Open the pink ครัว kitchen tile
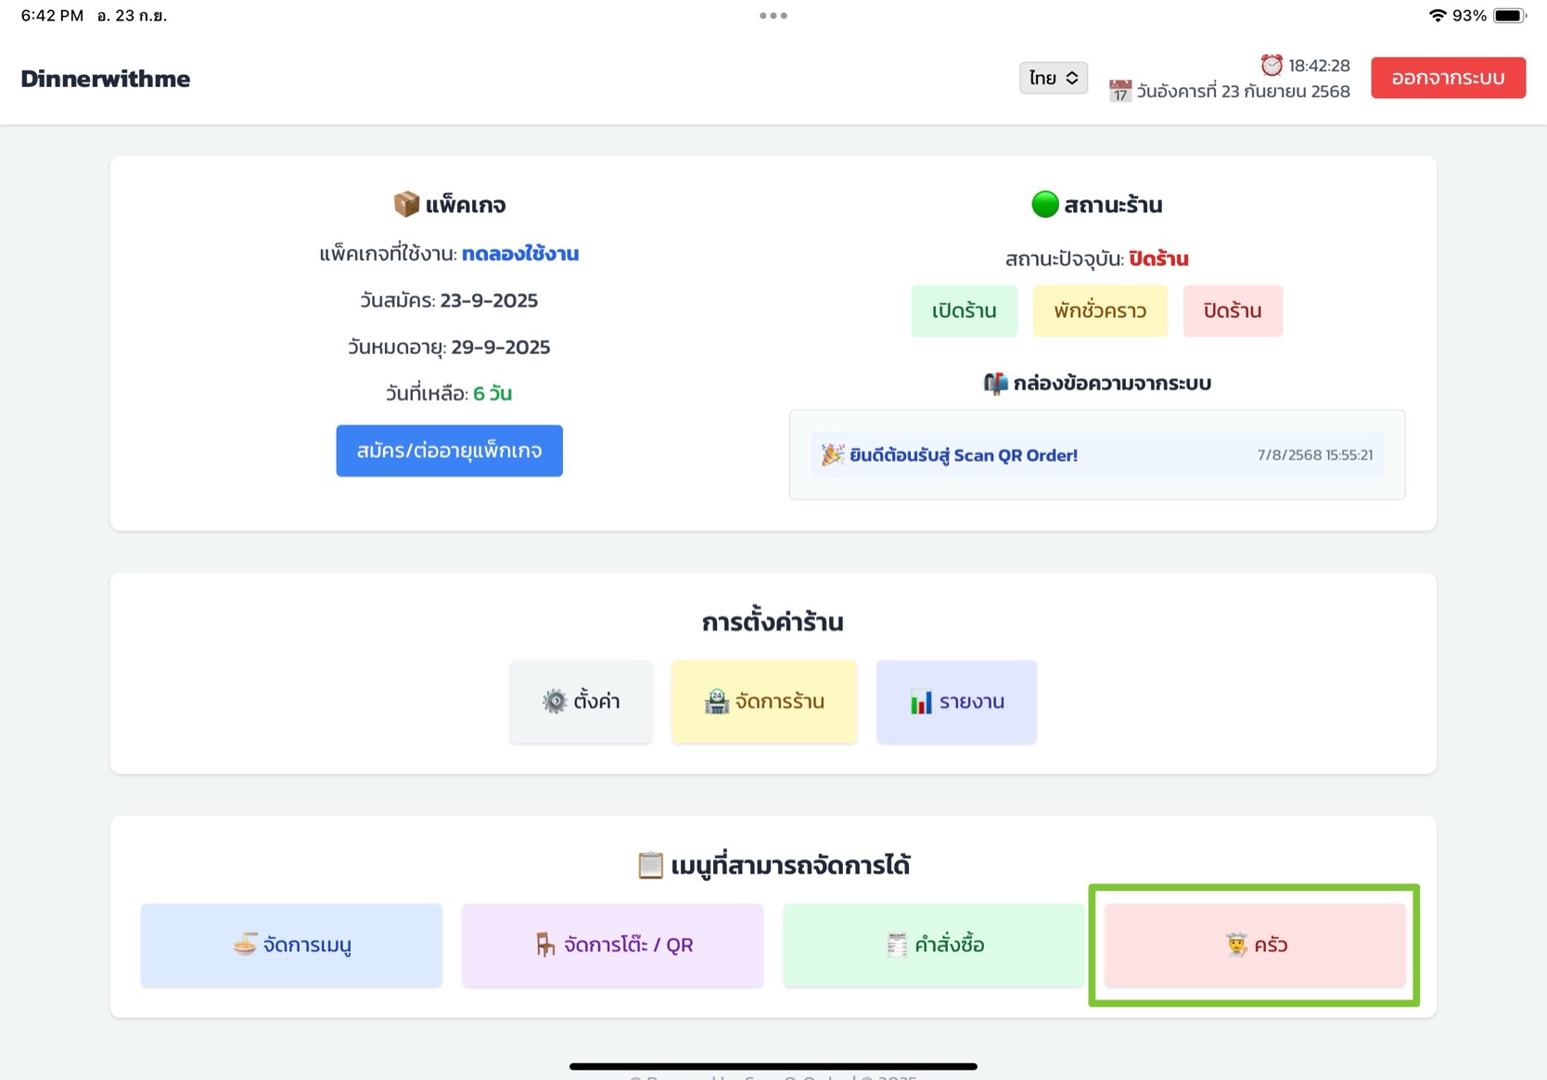 [x=1254, y=945]
